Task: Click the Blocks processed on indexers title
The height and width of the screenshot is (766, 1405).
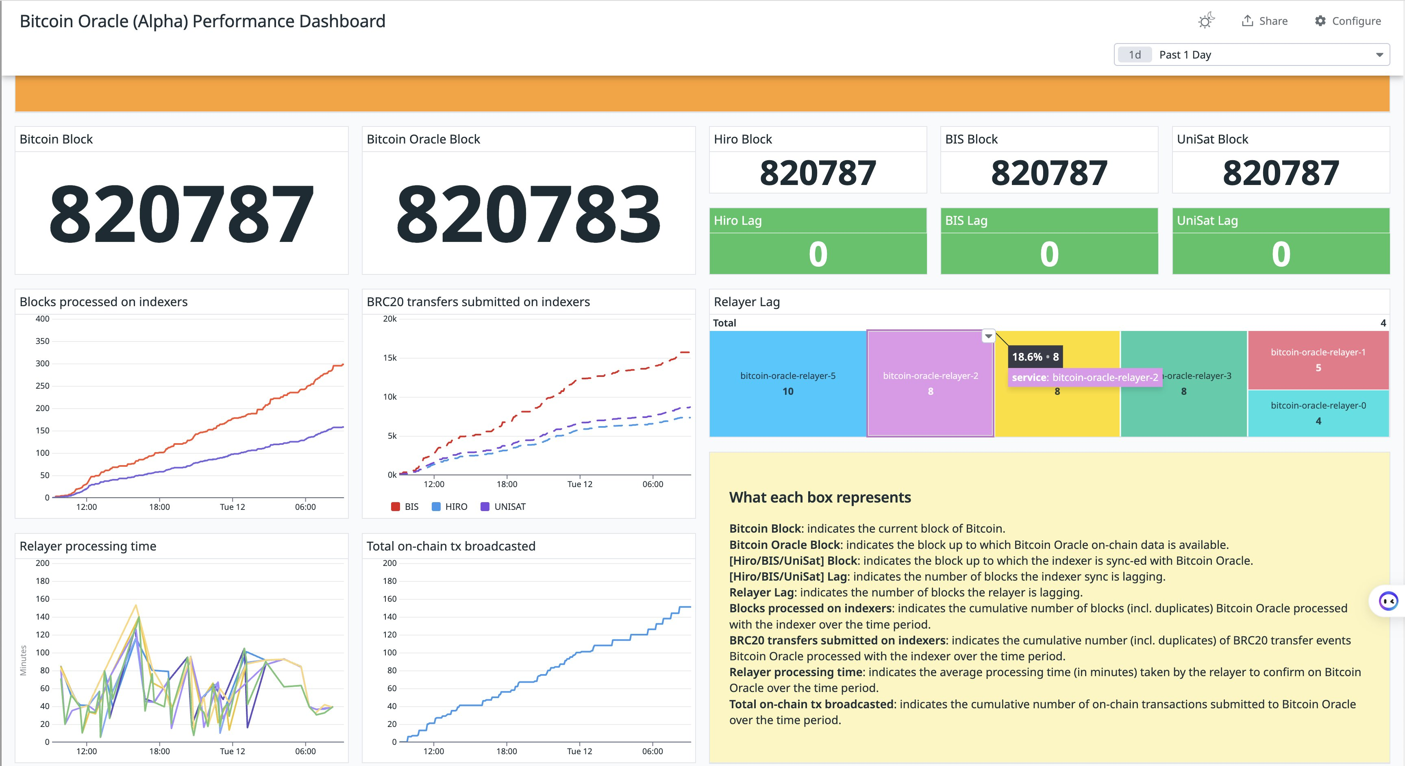Action: (104, 302)
